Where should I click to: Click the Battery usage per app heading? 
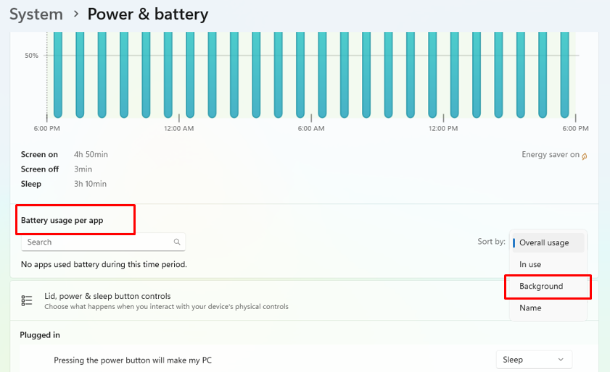click(x=62, y=220)
